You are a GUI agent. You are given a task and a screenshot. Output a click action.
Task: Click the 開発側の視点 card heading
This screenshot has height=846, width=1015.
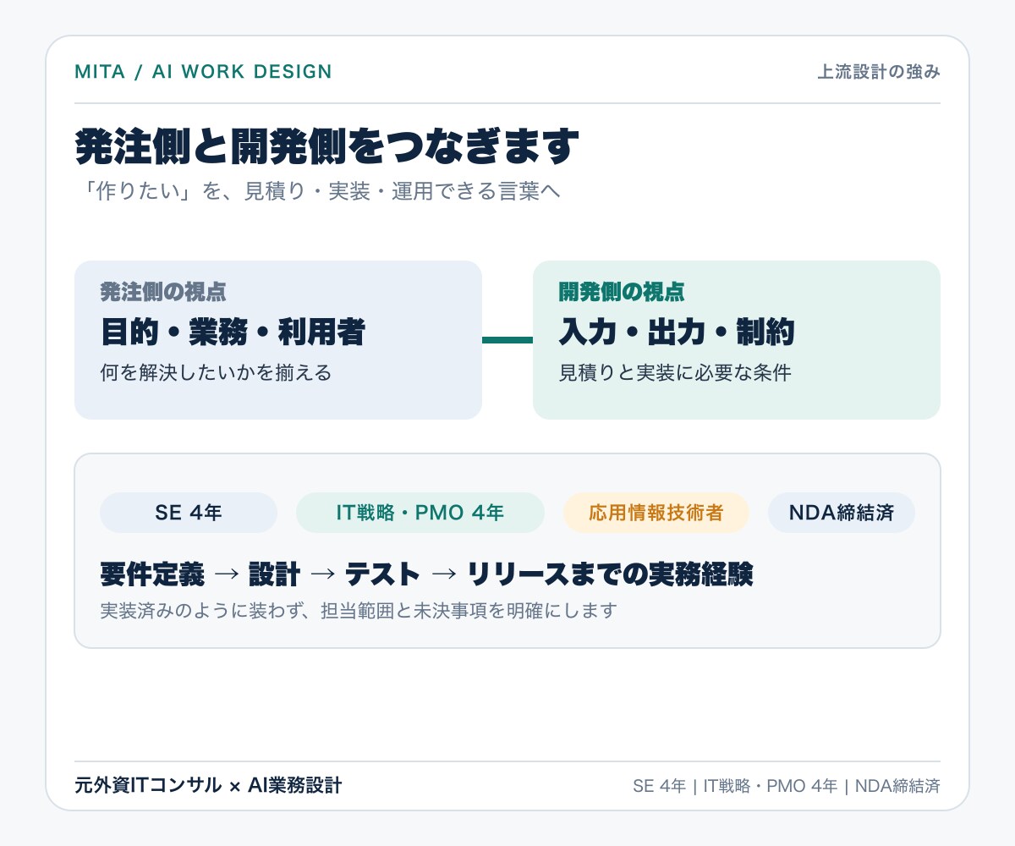click(x=622, y=292)
